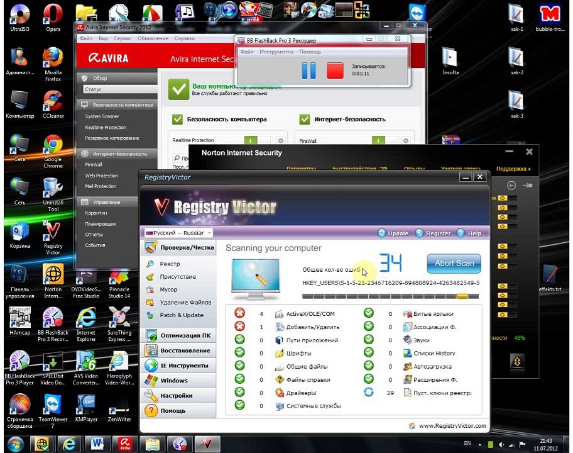Screen dimensions: 573x453
Task: Open Patch & Update in the sidebar
Action: [x=181, y=315]
